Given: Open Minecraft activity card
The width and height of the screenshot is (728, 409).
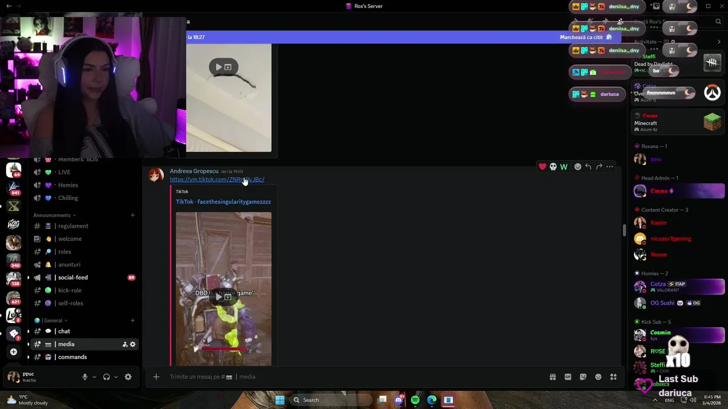Looking at the screenshot, I should click(x=678, y=122).
